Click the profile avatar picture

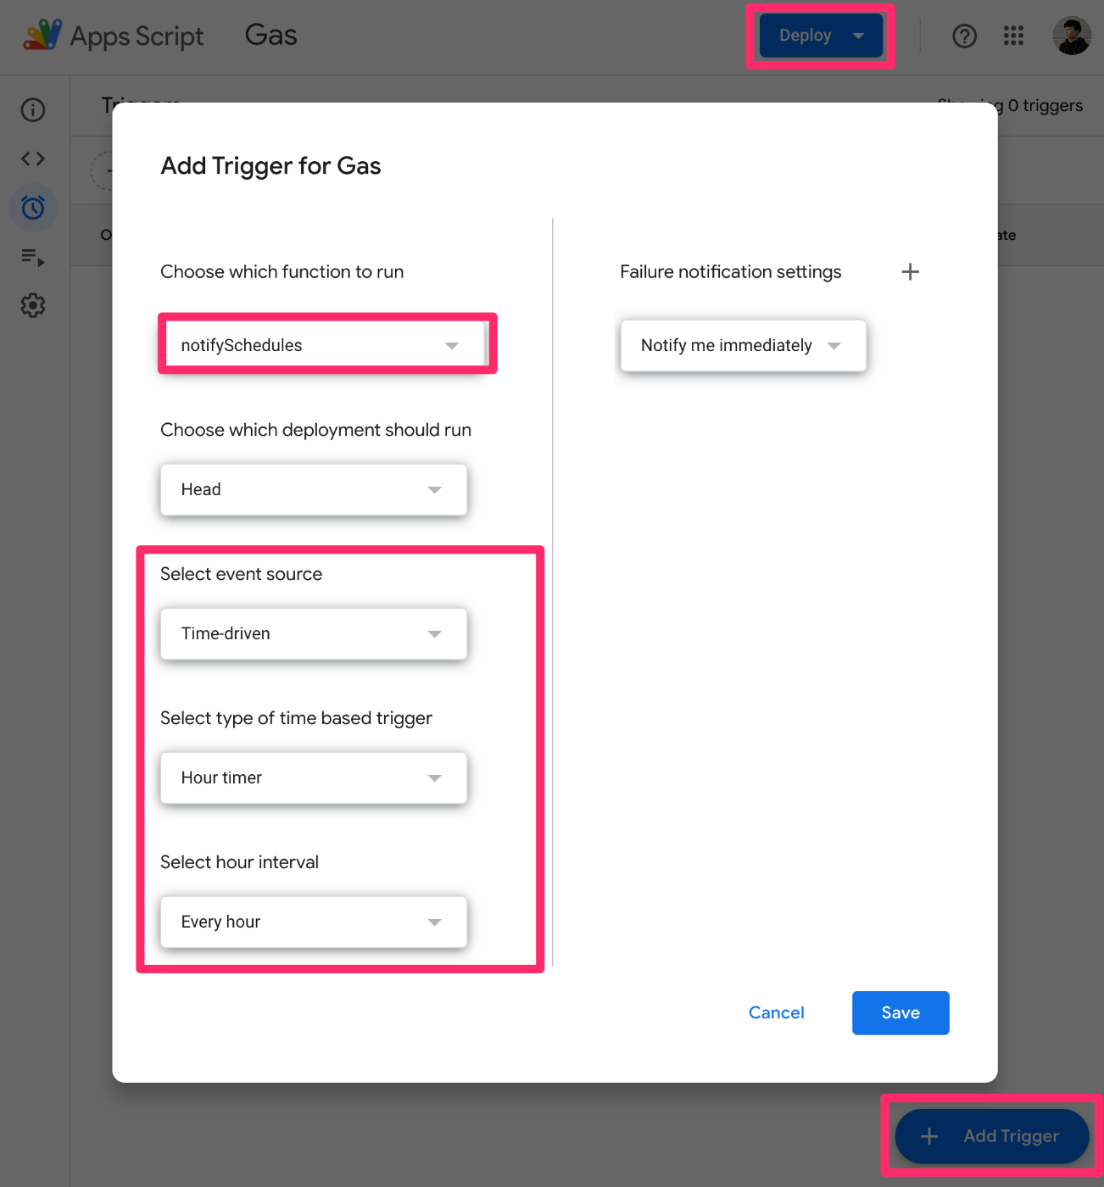(1071, 36)
